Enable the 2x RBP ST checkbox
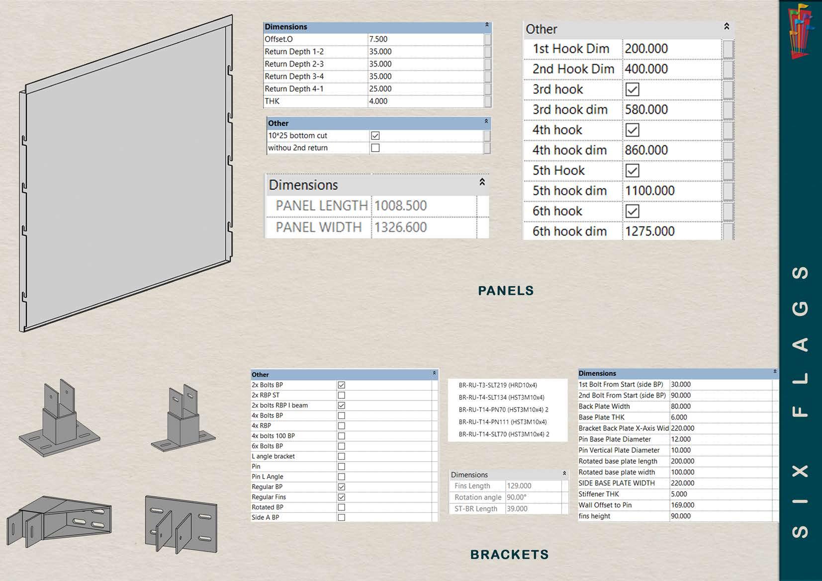This screenshot has height=581, width=822. point(341,395)
